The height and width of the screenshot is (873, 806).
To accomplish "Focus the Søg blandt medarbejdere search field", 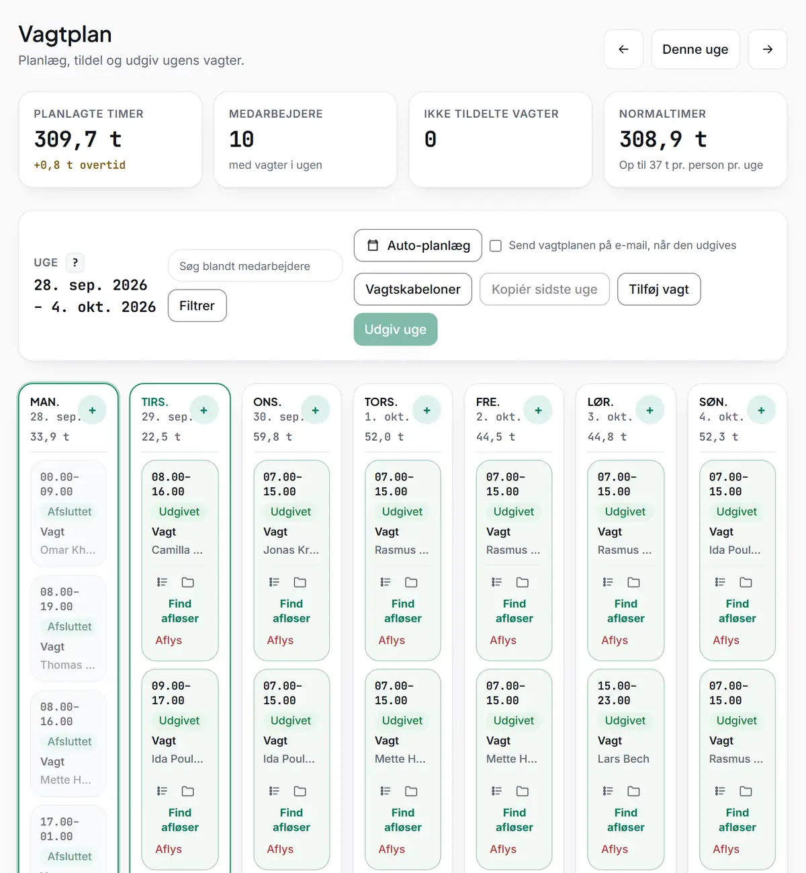I will 255,266.
